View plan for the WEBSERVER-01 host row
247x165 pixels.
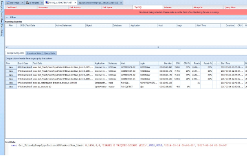click(11, 79)
